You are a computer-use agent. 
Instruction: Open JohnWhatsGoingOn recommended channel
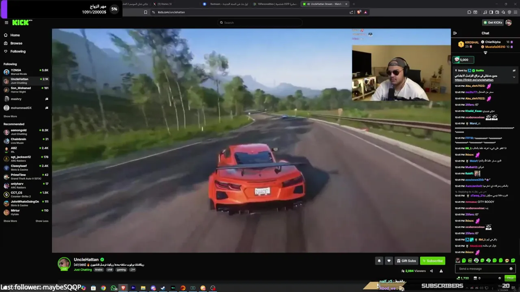tap(25, 203)
